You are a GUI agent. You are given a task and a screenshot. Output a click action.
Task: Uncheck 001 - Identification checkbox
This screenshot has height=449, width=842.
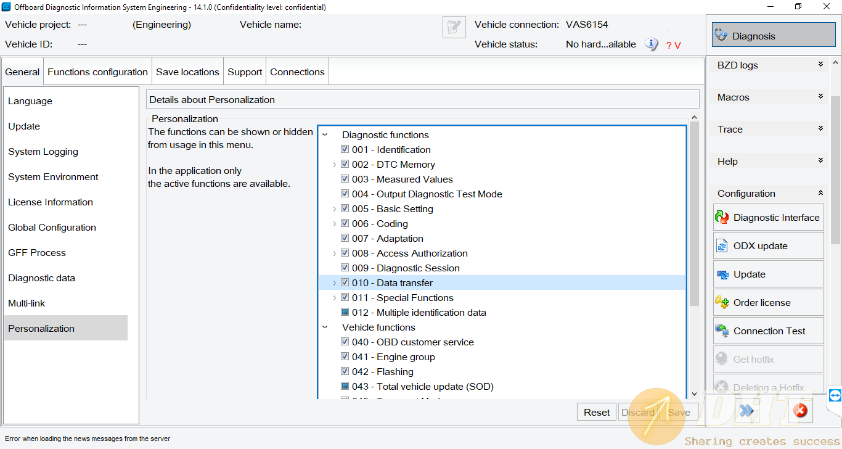pos(345,150)
